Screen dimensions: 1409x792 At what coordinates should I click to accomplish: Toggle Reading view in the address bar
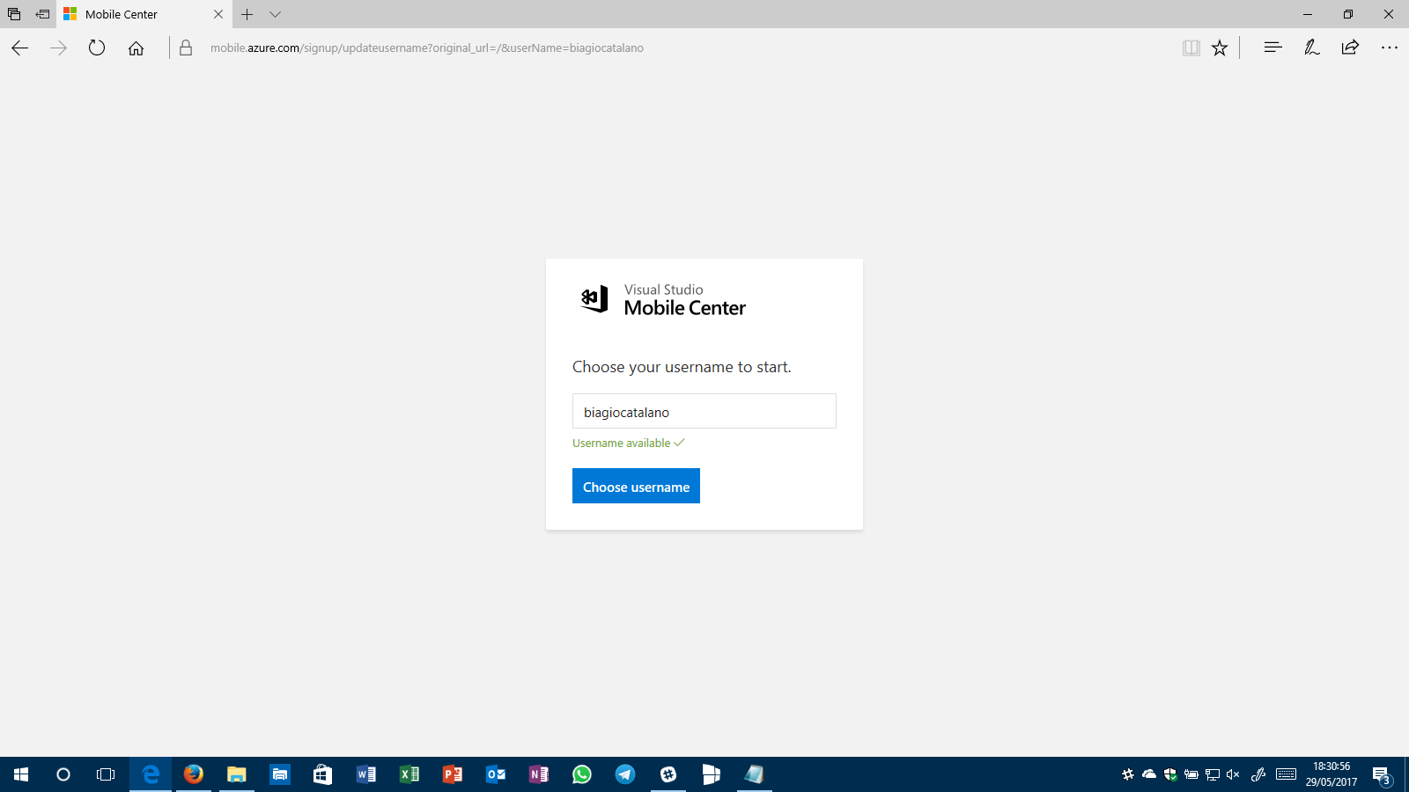(x=1191, y=48)
